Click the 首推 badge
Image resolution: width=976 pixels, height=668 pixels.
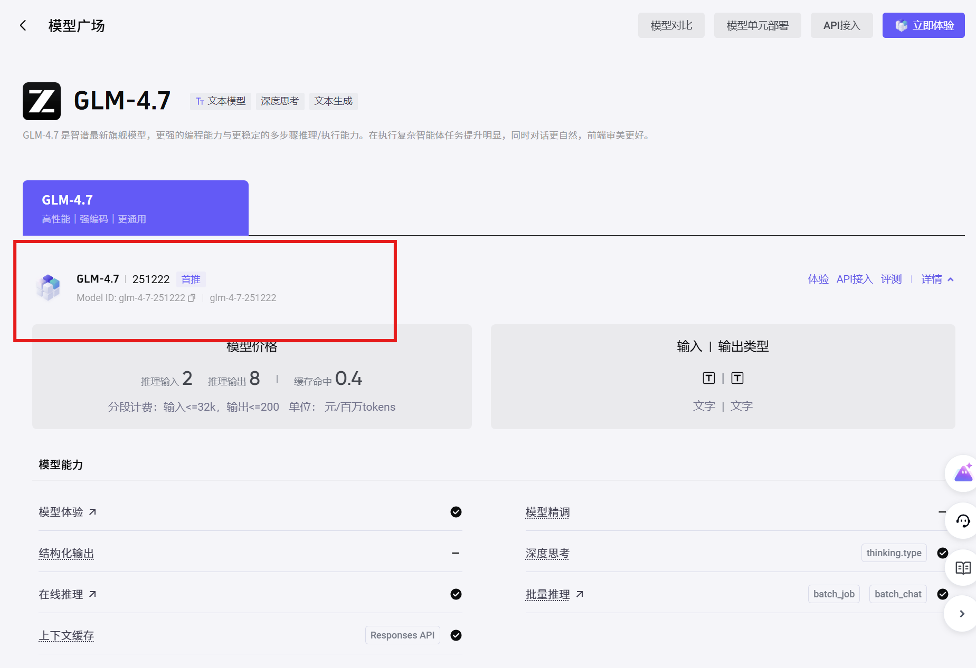point(191,279)
